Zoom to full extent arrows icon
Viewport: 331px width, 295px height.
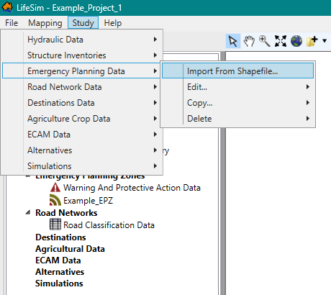(x=281, y=41)
